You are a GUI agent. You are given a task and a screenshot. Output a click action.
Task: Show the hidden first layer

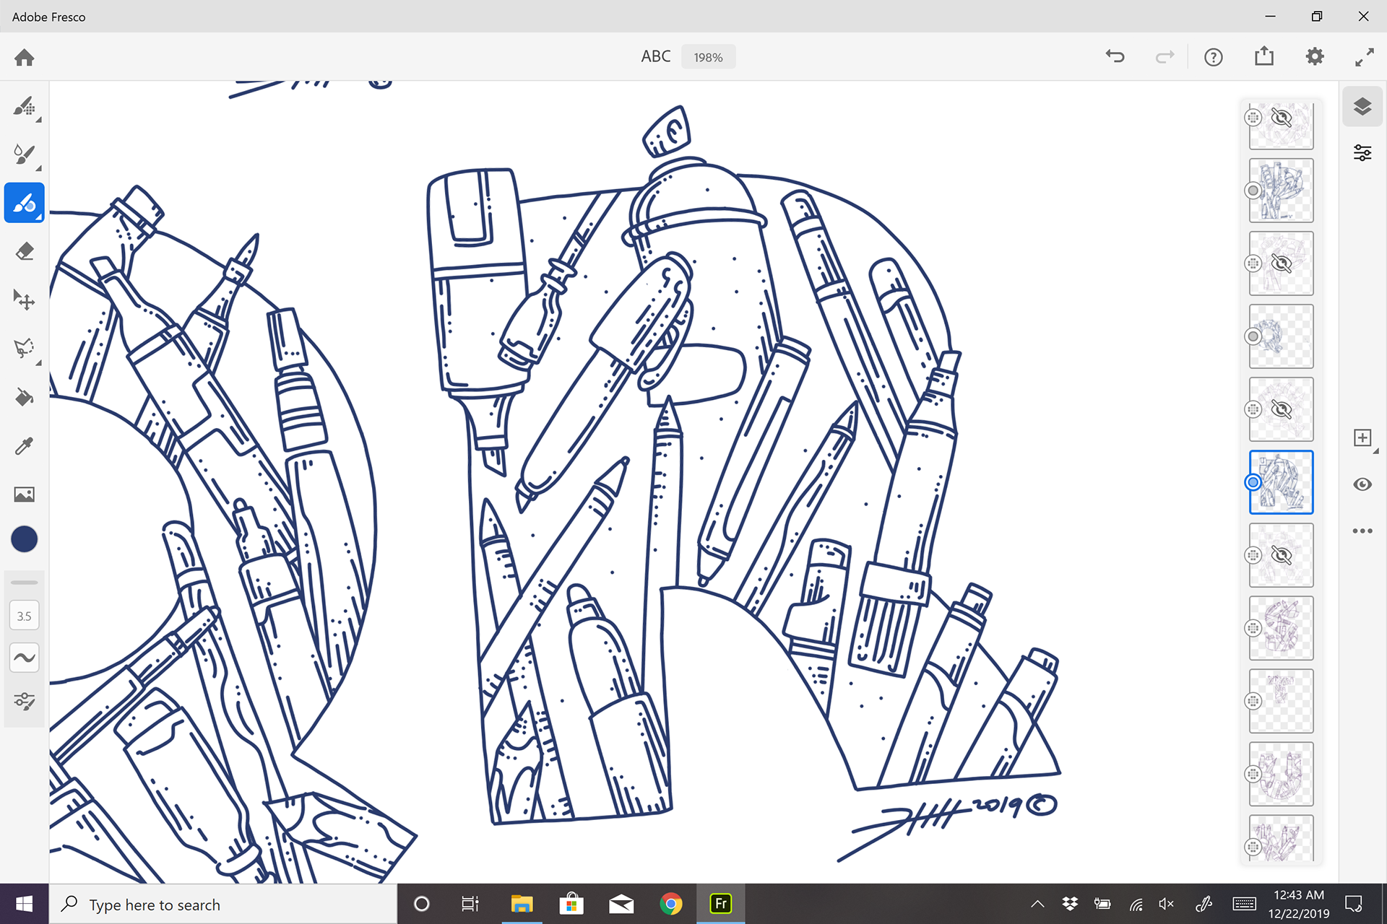coord(1282,118)
